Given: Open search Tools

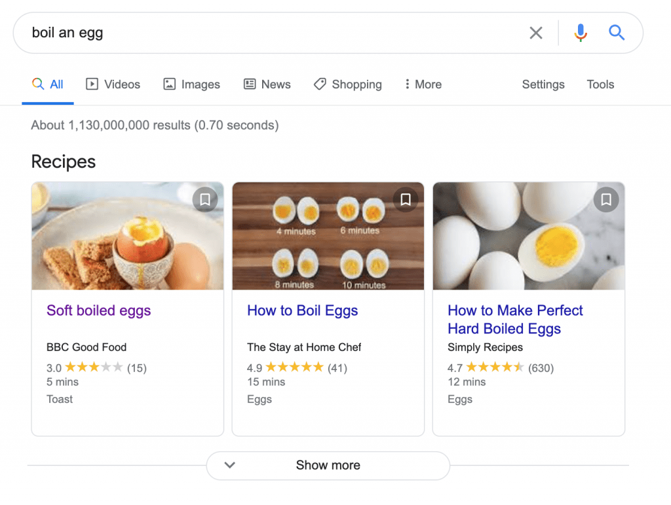Looking at the screenshot, I should point(600,84).
